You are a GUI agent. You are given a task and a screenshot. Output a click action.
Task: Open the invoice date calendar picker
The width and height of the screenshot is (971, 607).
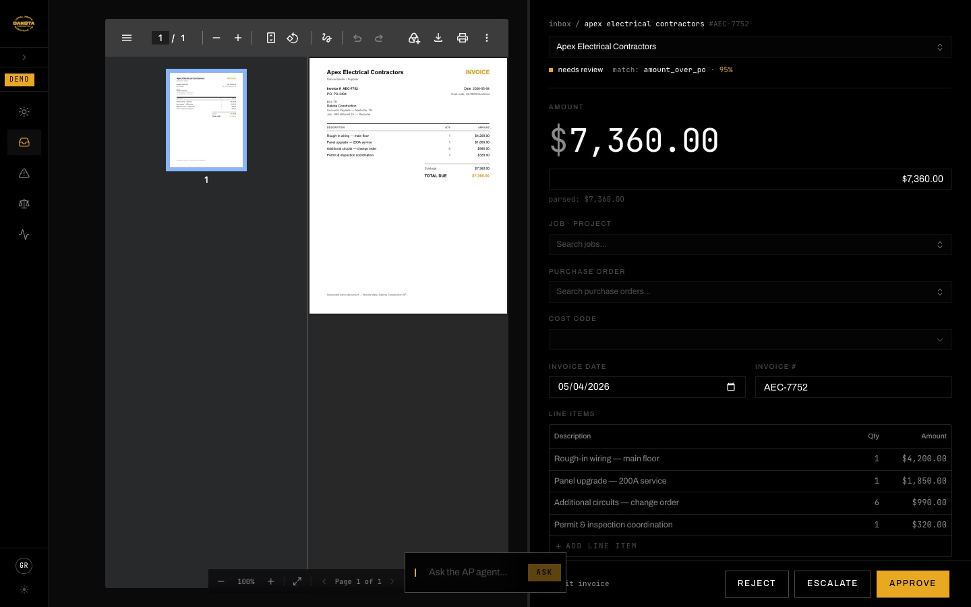click(731, 387)
